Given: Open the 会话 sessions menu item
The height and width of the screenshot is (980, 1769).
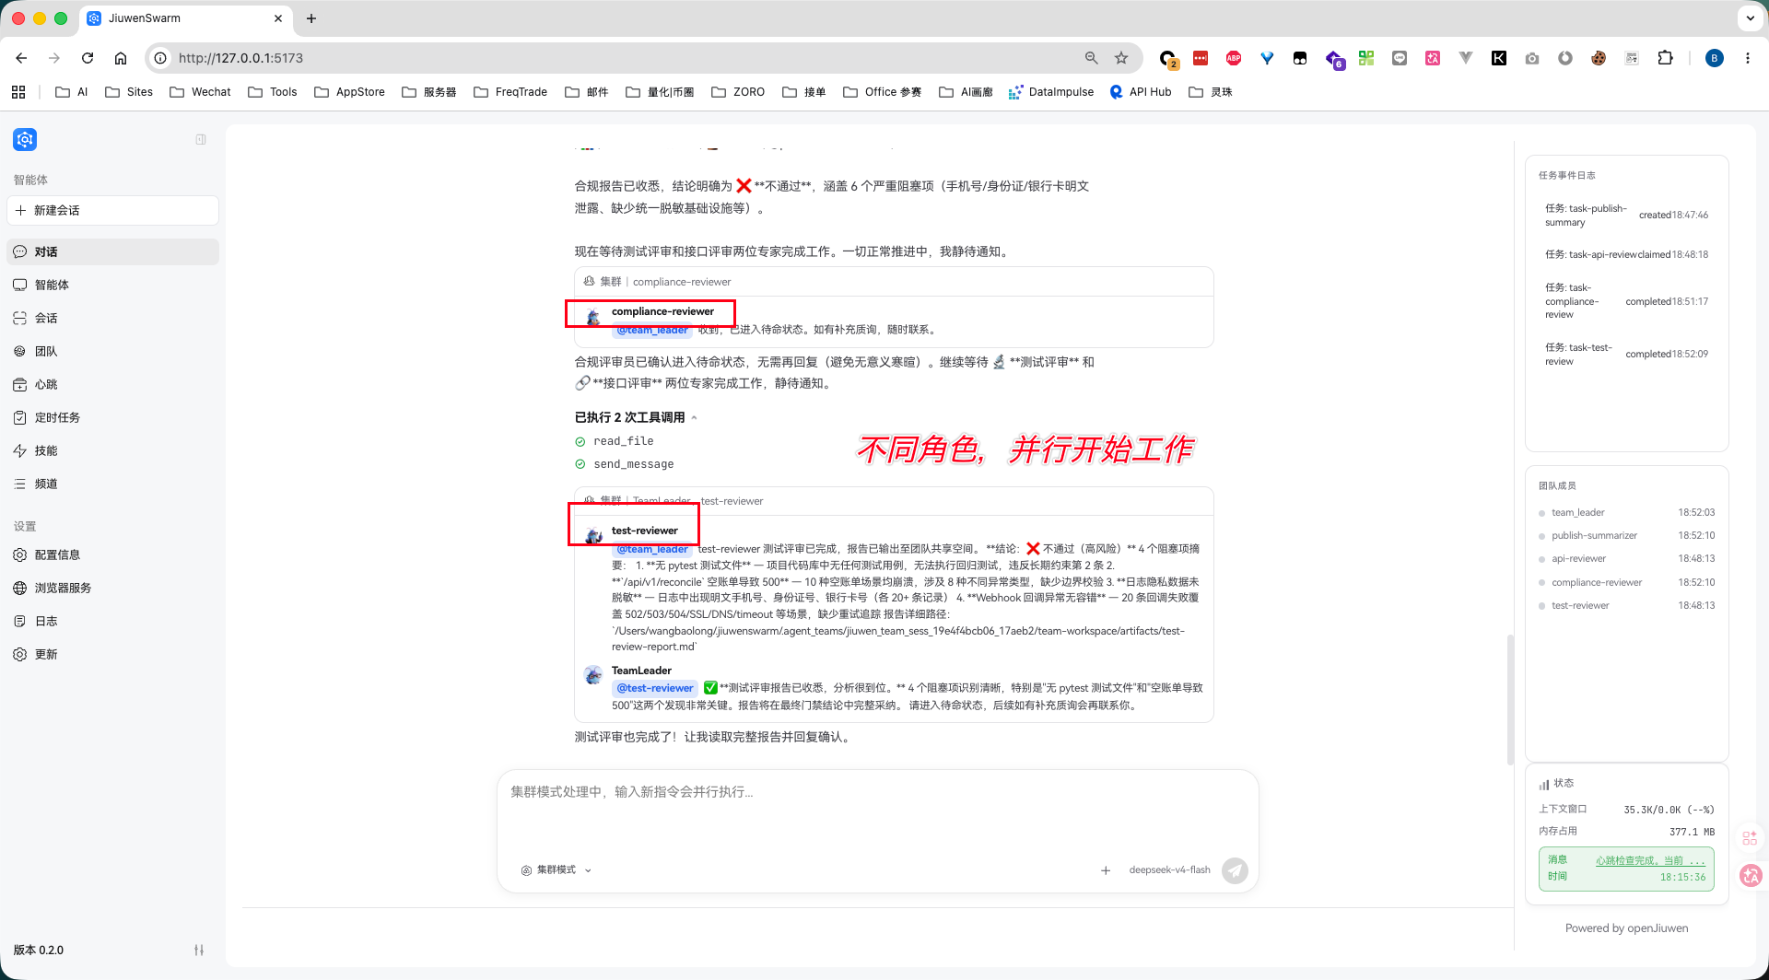Looking at the screenshot, I should tap(112, 318).
